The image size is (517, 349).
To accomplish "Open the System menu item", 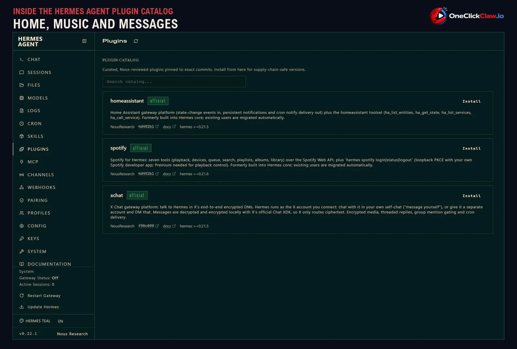I will click(x=54, y=251).
